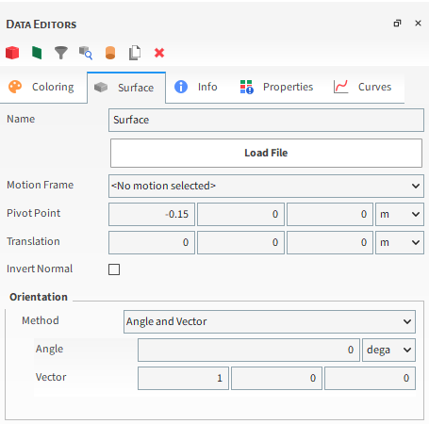Screen dimensions: 429x424
Task: Click the gray funnel filter icon
Action: click(61, 53)
